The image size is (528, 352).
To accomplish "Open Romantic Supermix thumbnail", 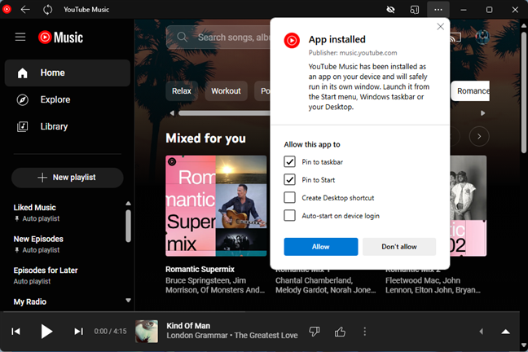I will point(216,206).
